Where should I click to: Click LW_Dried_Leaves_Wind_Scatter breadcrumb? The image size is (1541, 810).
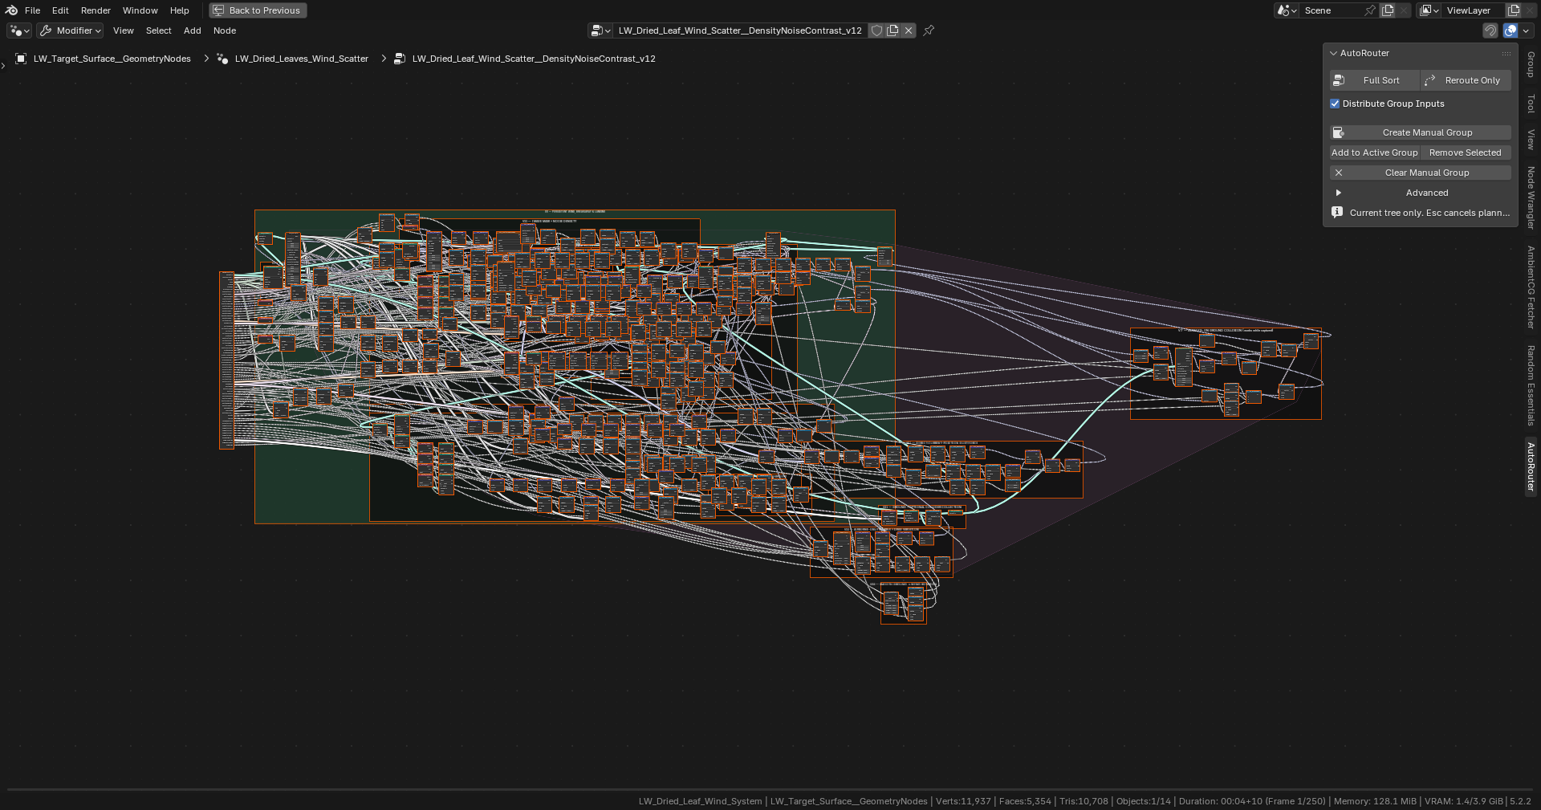click(x=301, y=59)
